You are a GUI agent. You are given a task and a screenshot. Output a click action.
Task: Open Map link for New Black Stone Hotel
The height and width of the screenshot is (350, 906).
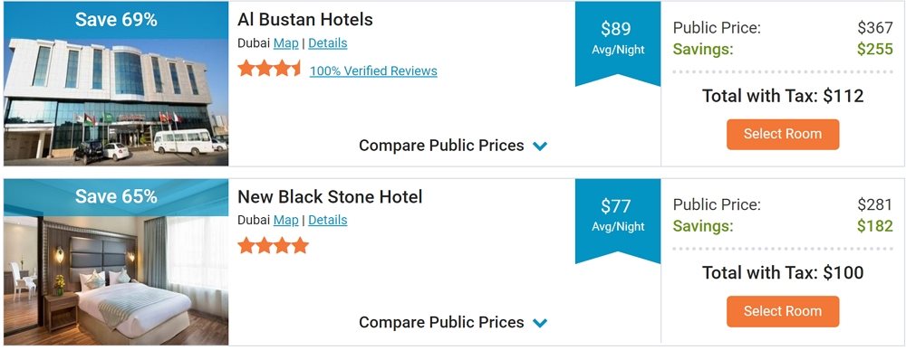[286, 221]
